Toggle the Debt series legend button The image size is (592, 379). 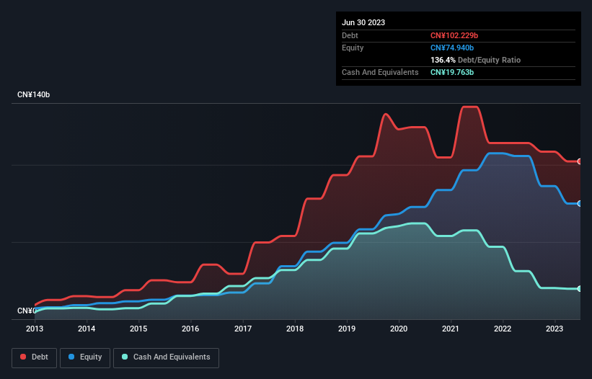(x=35, y=357)
